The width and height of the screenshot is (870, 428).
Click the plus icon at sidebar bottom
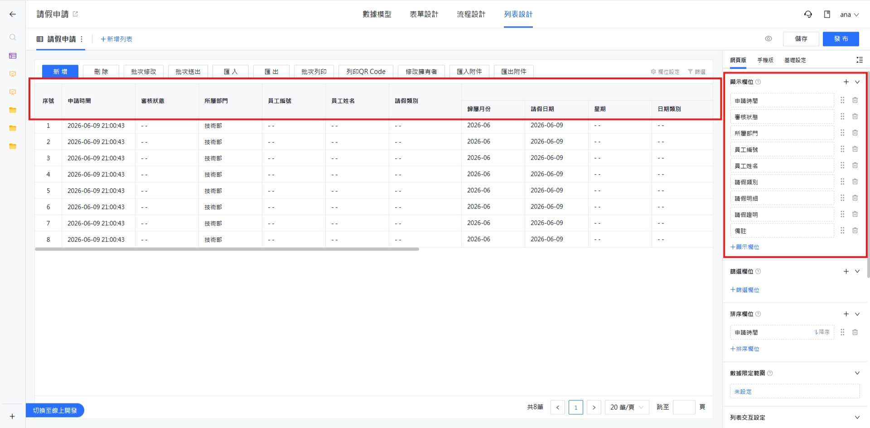pos(12,416)
